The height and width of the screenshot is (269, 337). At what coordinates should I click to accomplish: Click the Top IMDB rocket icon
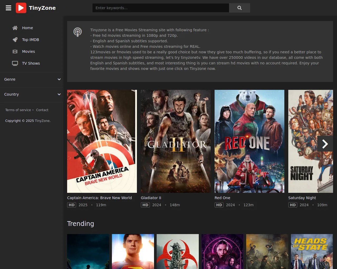[15, 40]
